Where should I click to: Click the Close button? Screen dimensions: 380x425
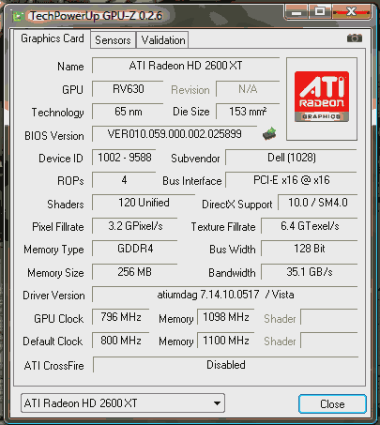tap(332, 404)
